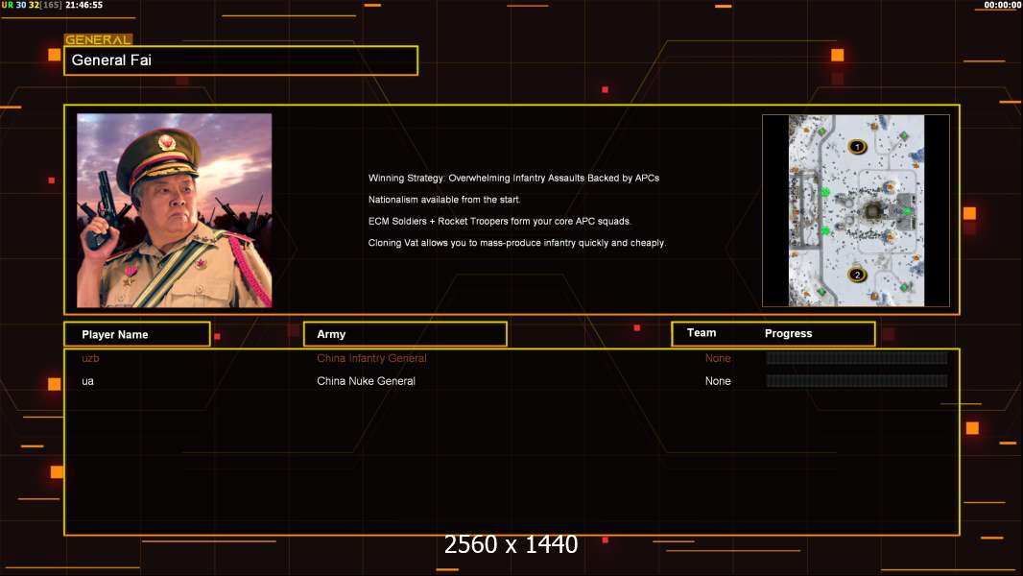This screenshot has width=1023, height=576.
Task: Click the snowy map preview thumbnail
Action: pos(856,210)
